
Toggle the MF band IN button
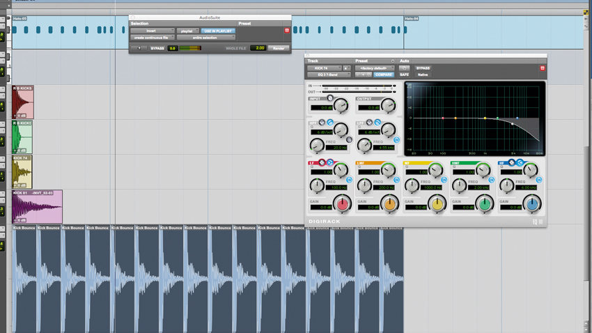tap(444, 180)
